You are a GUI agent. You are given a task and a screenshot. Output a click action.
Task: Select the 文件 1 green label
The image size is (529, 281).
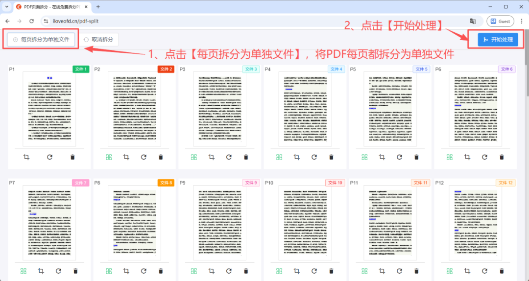tap(81, 69)
